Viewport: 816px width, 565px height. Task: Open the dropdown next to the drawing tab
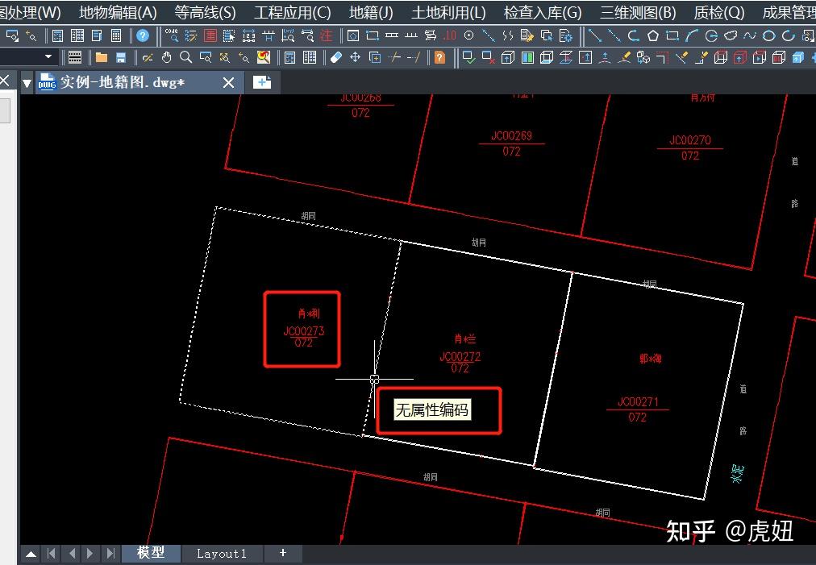[x=27, y=82]
